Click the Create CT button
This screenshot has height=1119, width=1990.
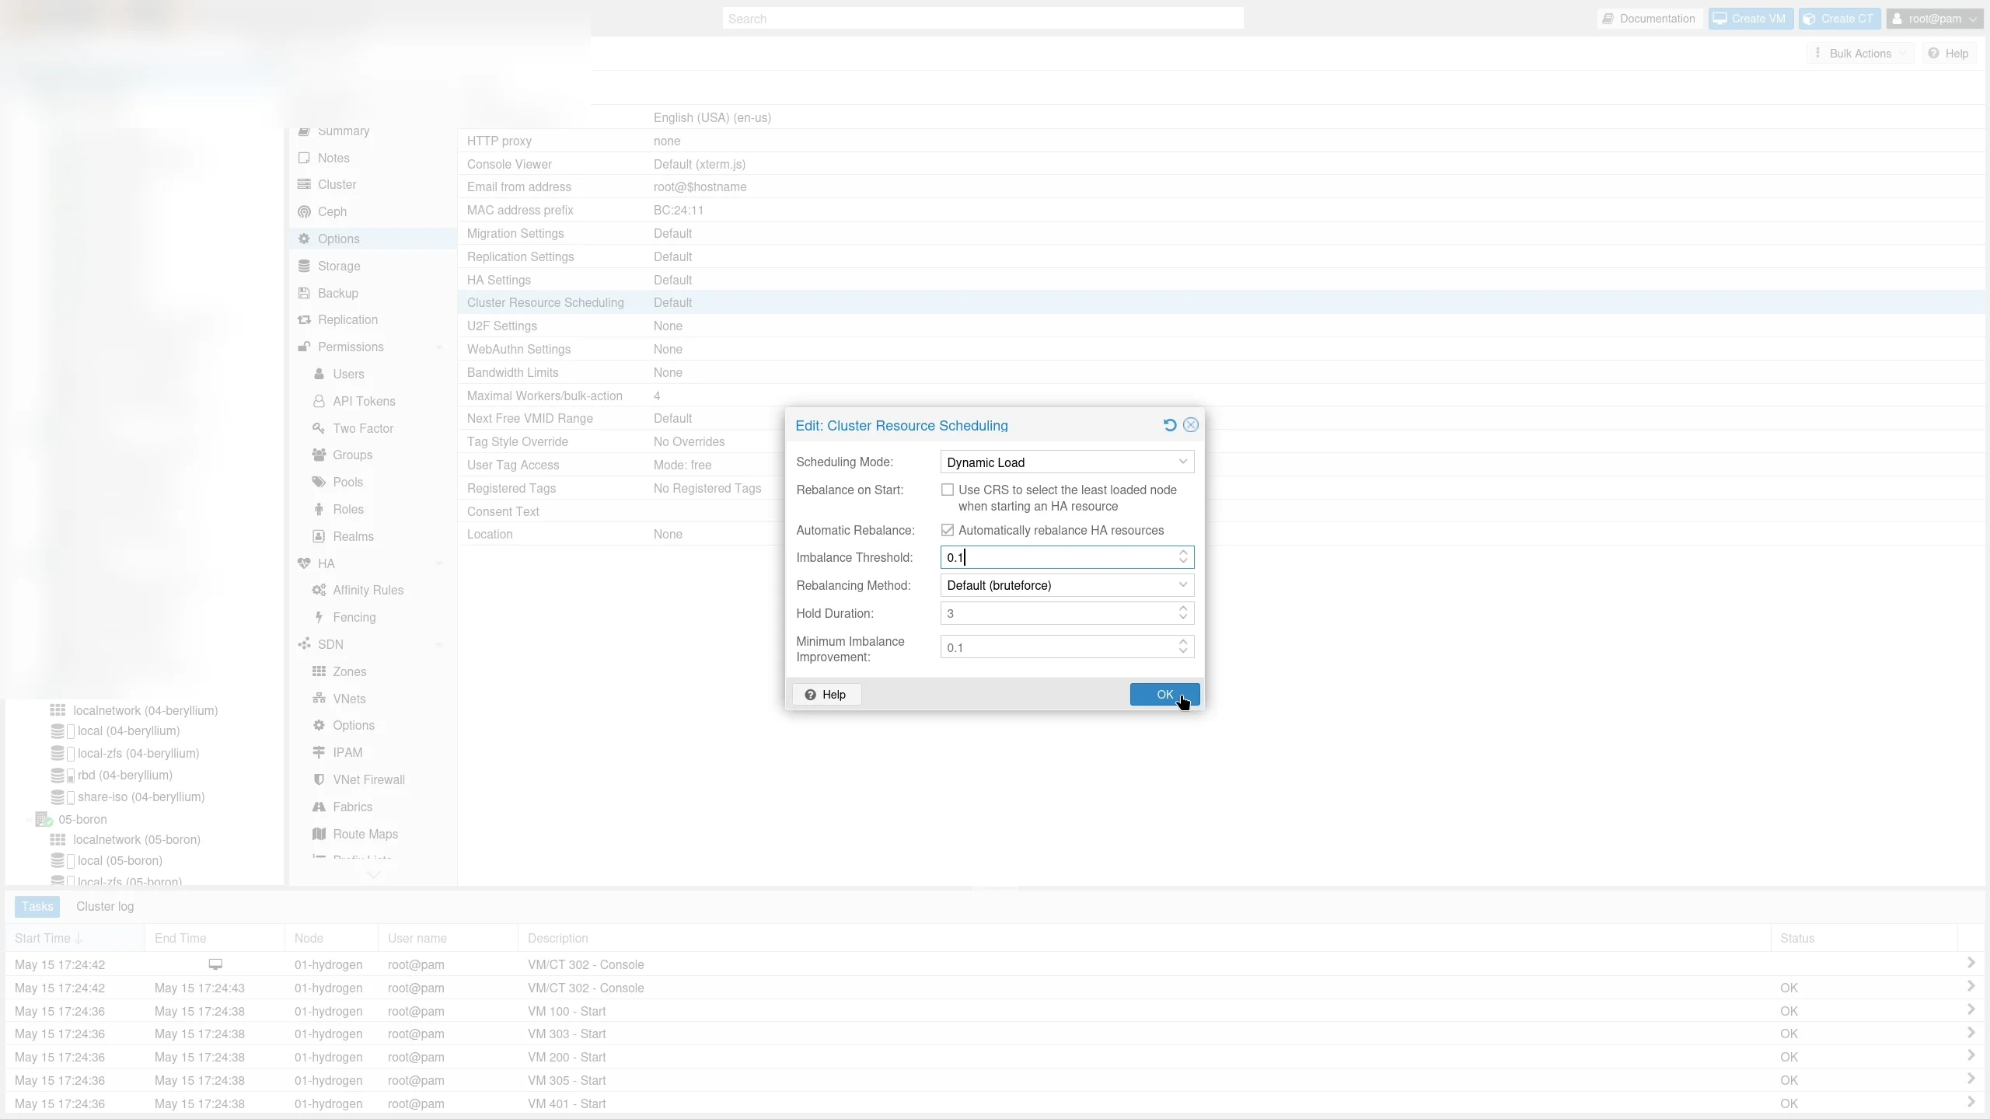click(x=1839, y=19)
